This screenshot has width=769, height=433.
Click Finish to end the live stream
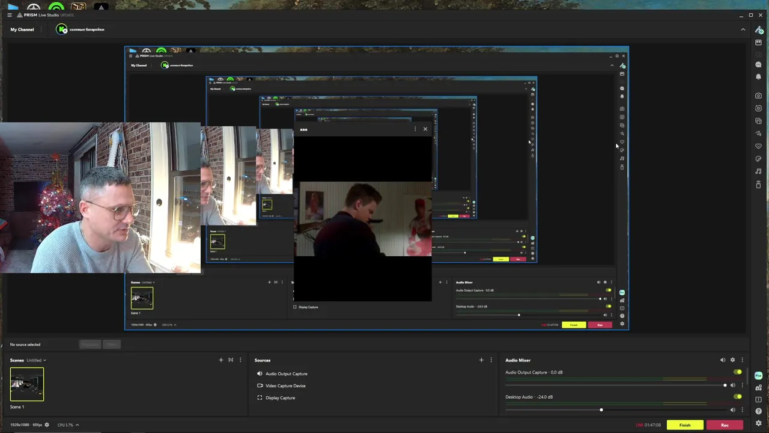click(x=685, y=425)
